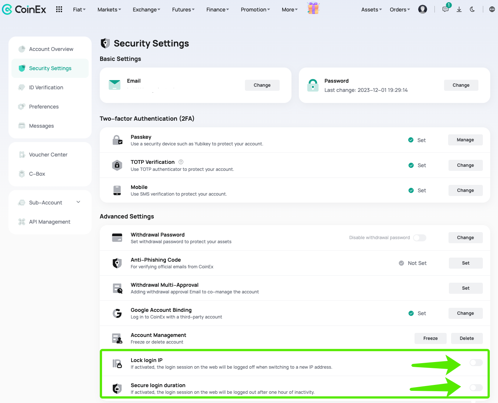Switch to dark mode moon icon
This screenshot has height=403, width=498.
473,9
